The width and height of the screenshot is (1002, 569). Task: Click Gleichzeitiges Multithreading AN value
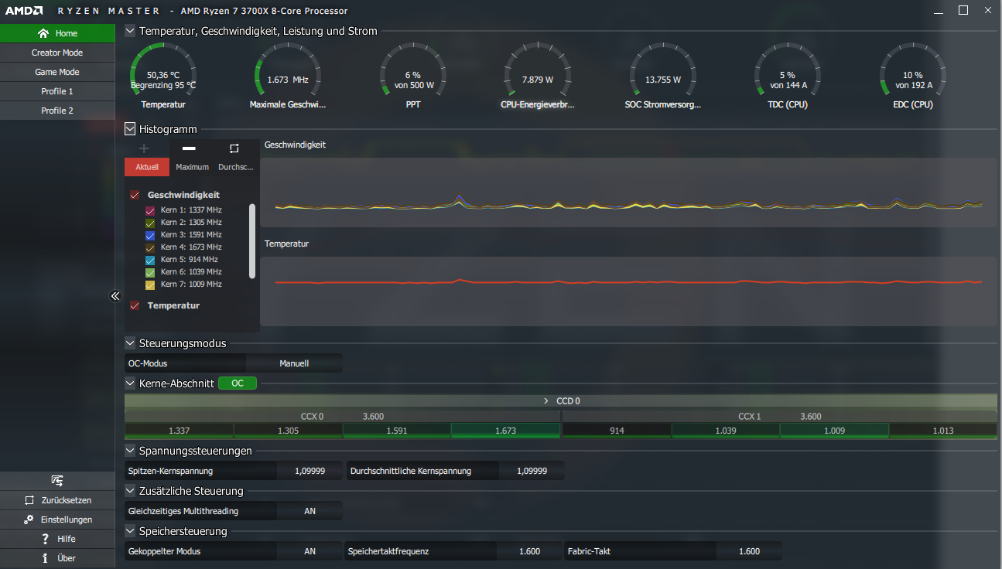coord(309,511)
